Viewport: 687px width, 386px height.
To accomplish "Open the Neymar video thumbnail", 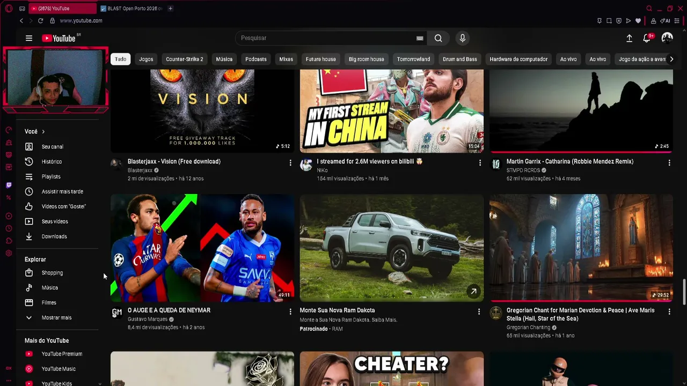I will 202,248.
